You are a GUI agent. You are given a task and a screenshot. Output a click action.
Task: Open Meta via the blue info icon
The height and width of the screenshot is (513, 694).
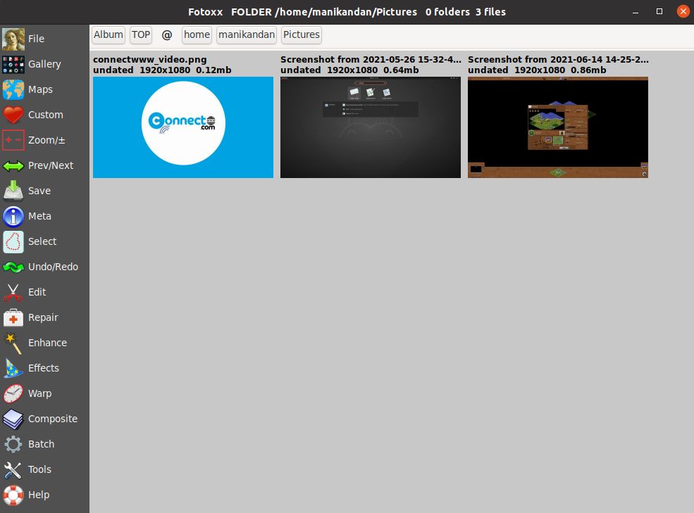(x=13, y=216)
